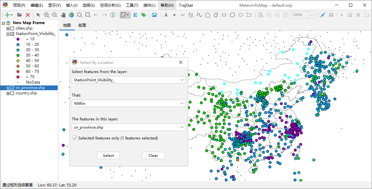Uncheck the StationPoint_Visibility_ layer checkbox
This screenshot has height=189, width=372.
click(x=12, y=34)
